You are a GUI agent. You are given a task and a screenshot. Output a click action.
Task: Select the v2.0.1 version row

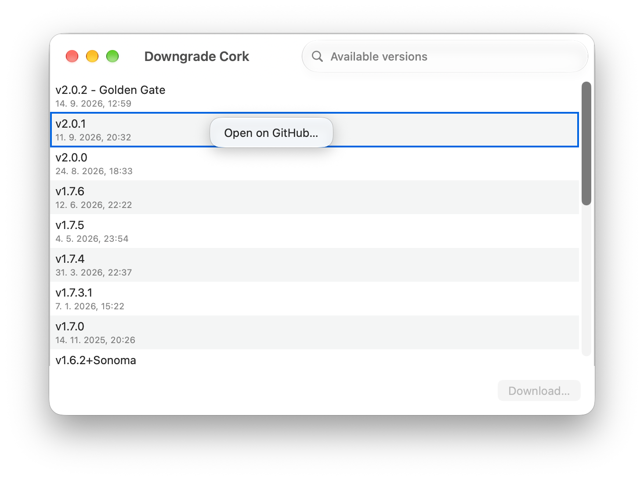pos(315,130)
